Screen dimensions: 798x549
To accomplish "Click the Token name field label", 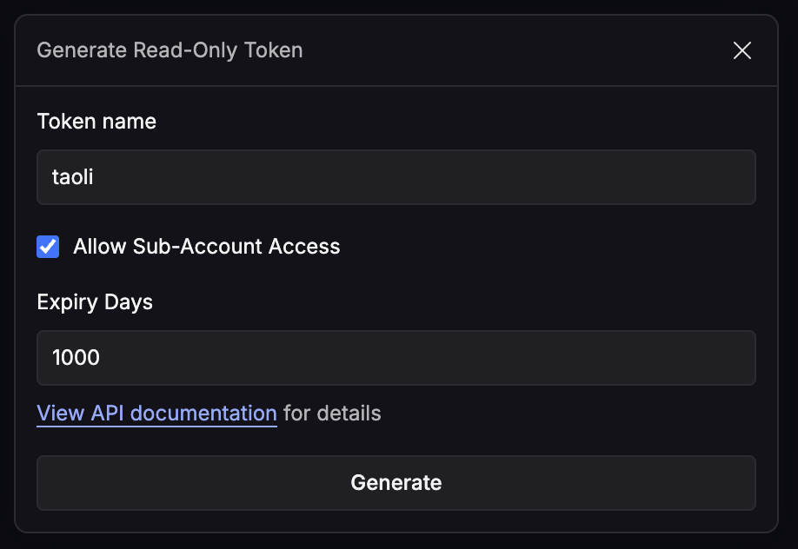I will tap(96, 121).
